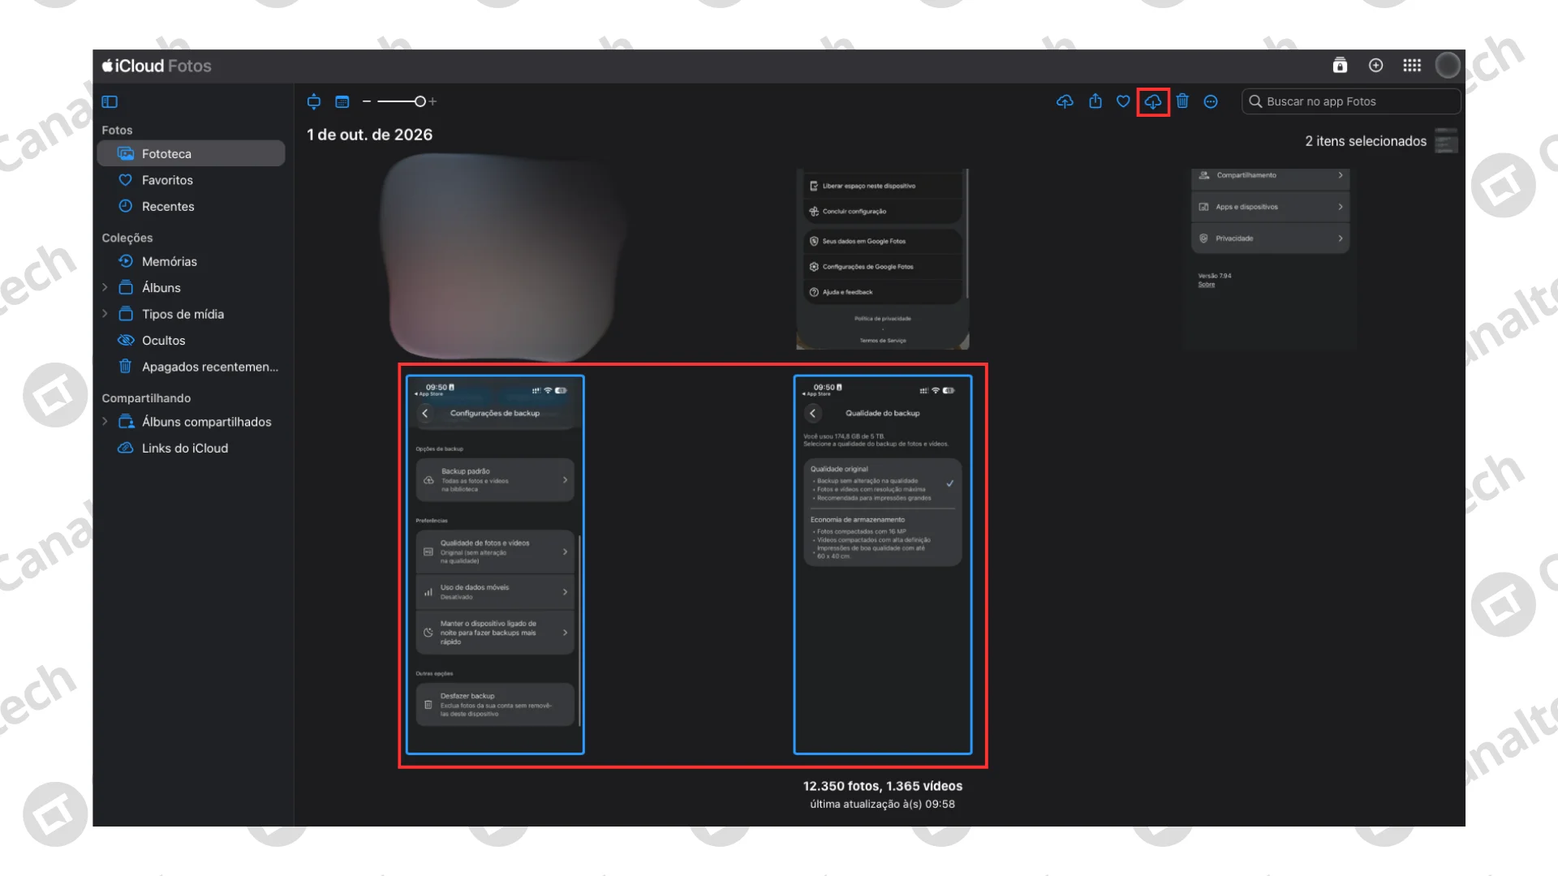Open Links do iCloud
Image resolution: width=1558 pixels, height=876 pixels.
coord(191,448)
